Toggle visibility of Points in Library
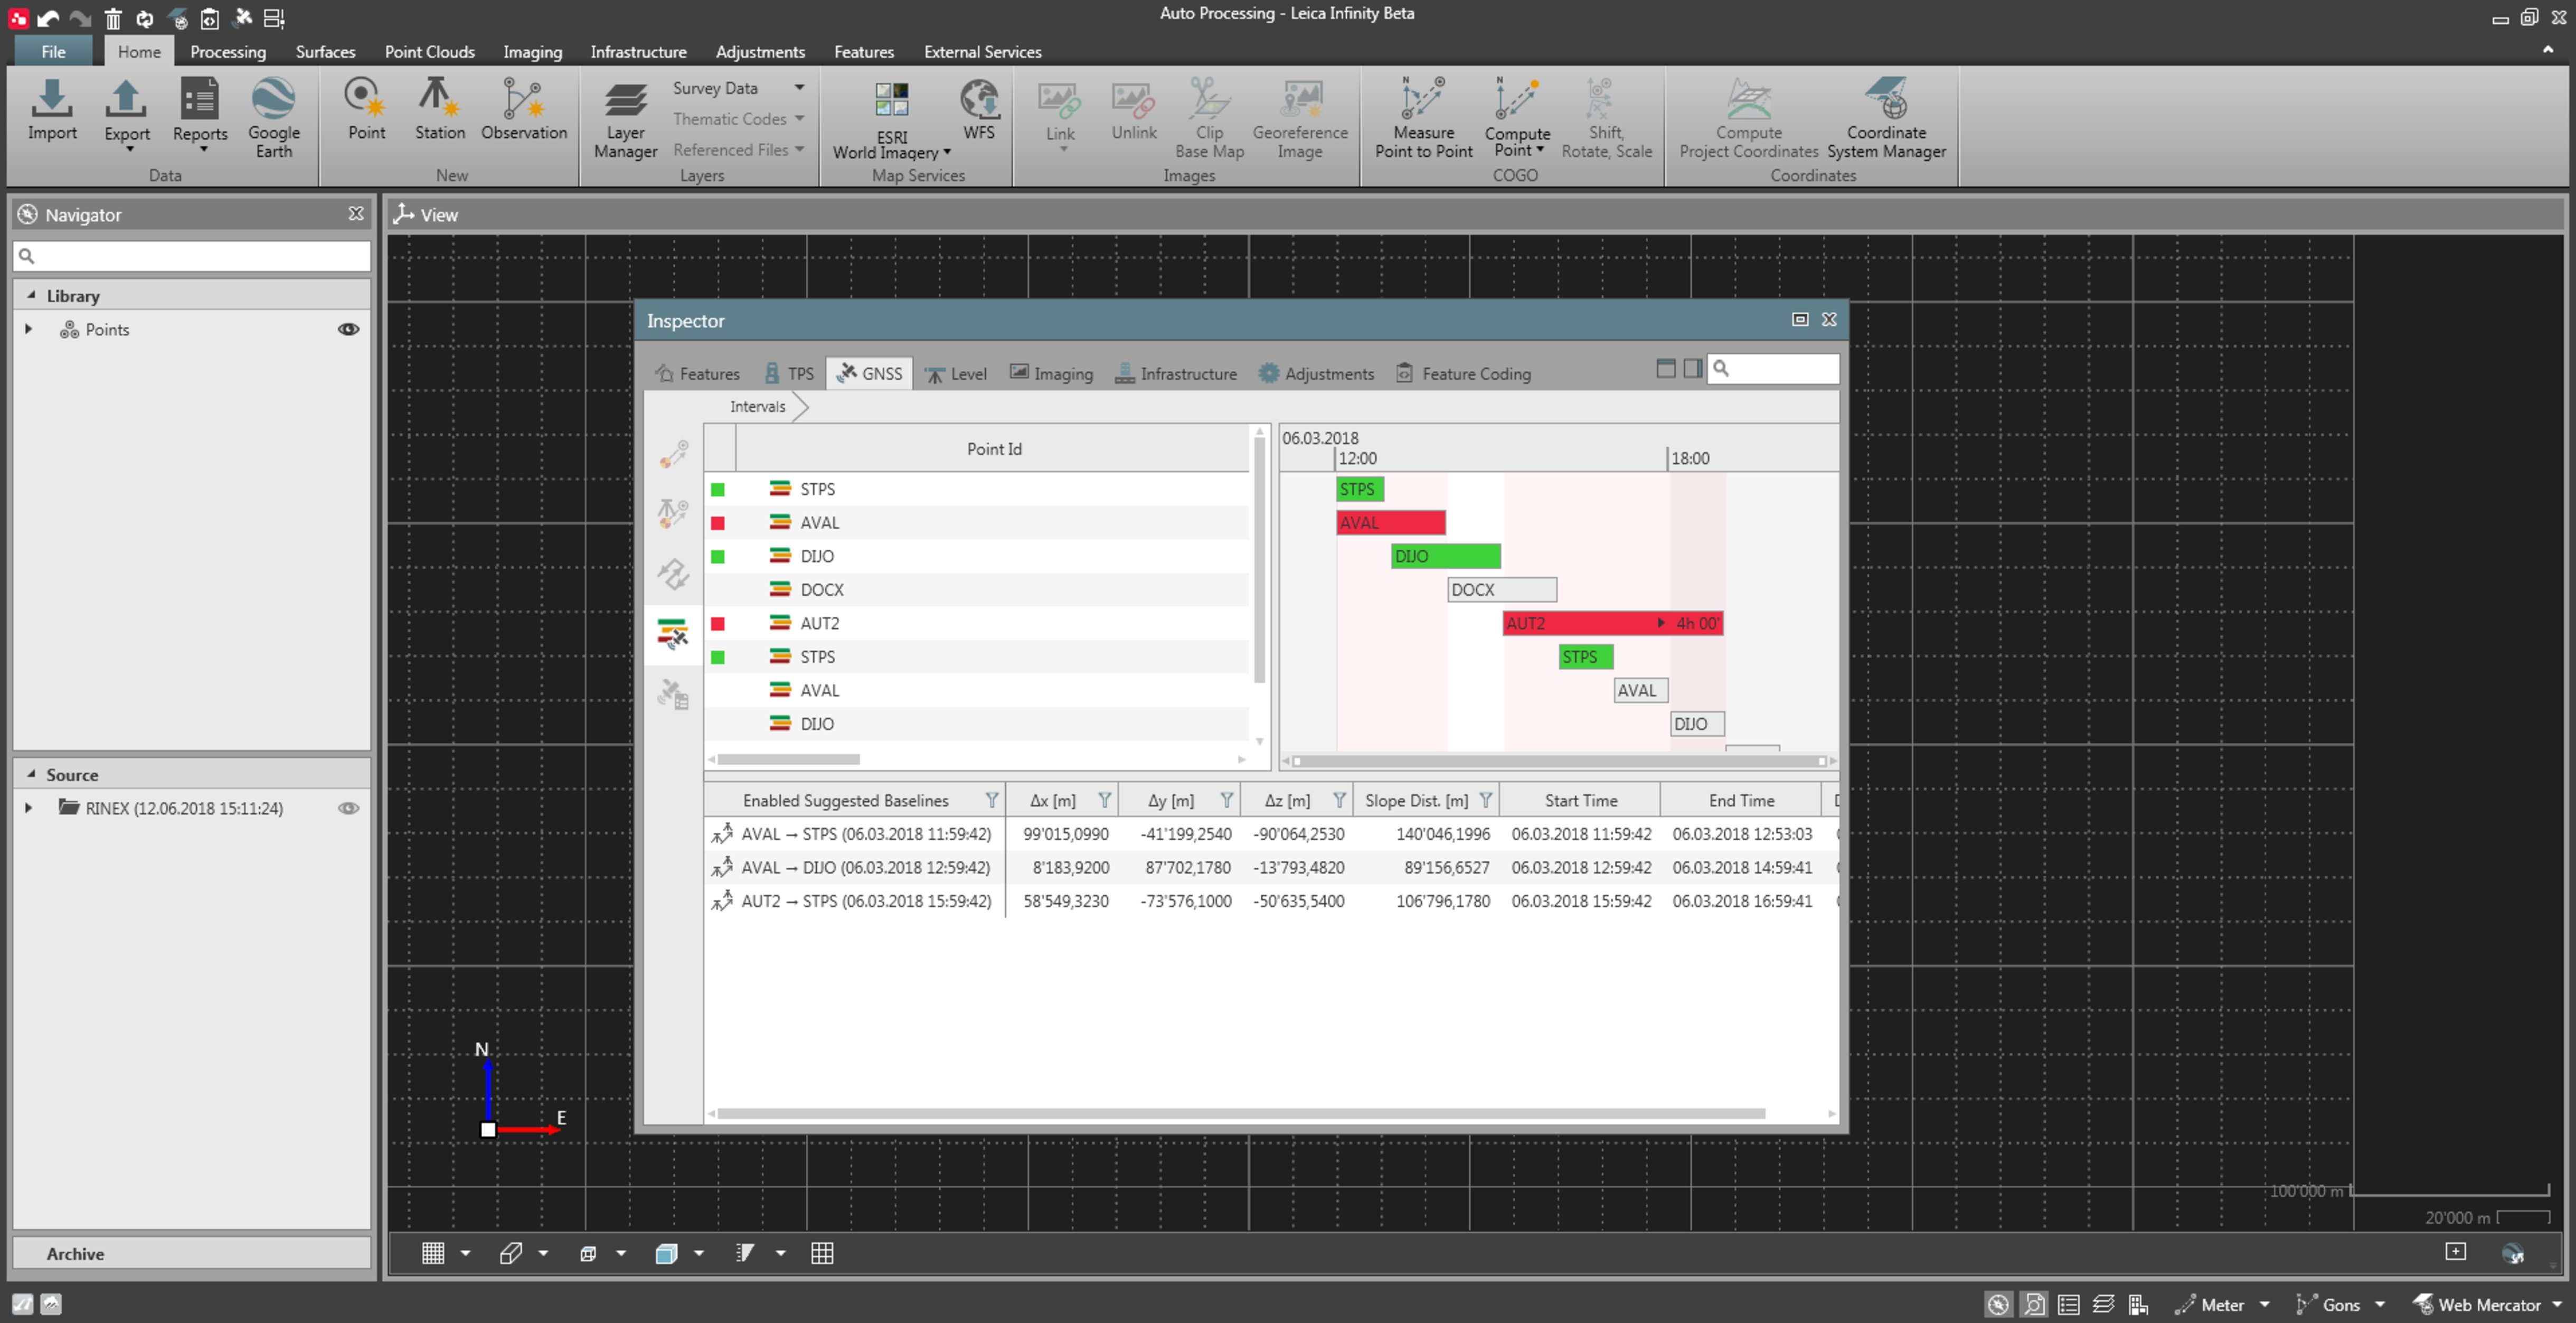Screen dimensions: 2576x1323 tap(348, 329)
